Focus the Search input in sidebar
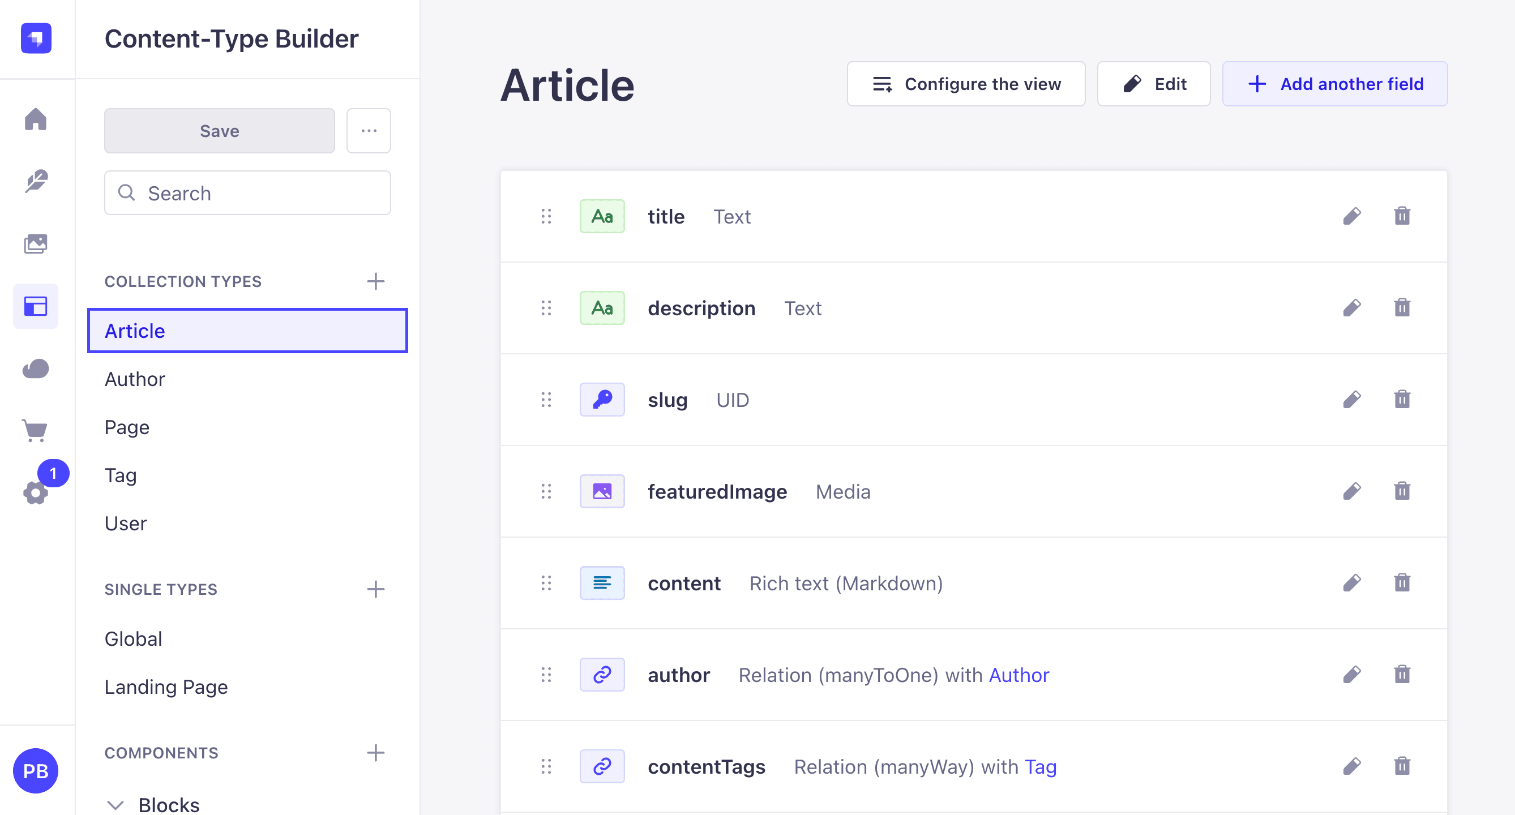 point(247,193)
